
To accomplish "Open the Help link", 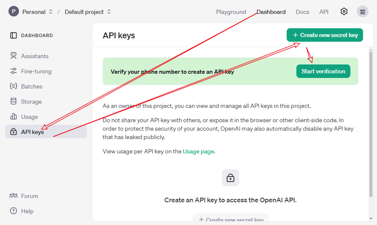I will pos(27,211).
